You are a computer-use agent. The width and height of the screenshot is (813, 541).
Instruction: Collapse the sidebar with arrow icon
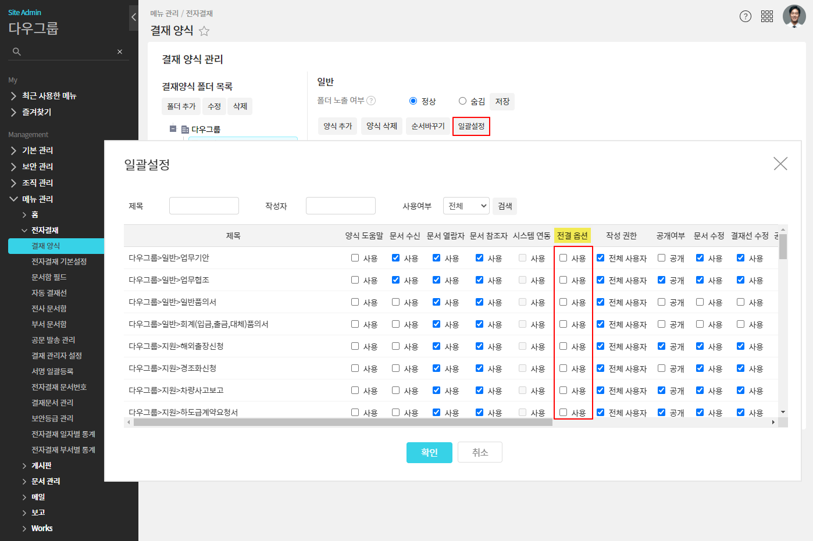(x=134, y=17)
